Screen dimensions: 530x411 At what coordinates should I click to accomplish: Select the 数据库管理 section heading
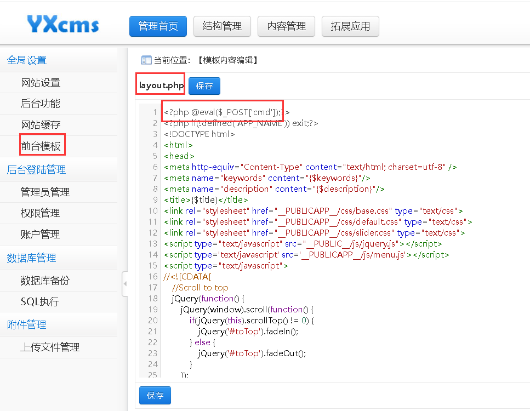coord(31,258)
